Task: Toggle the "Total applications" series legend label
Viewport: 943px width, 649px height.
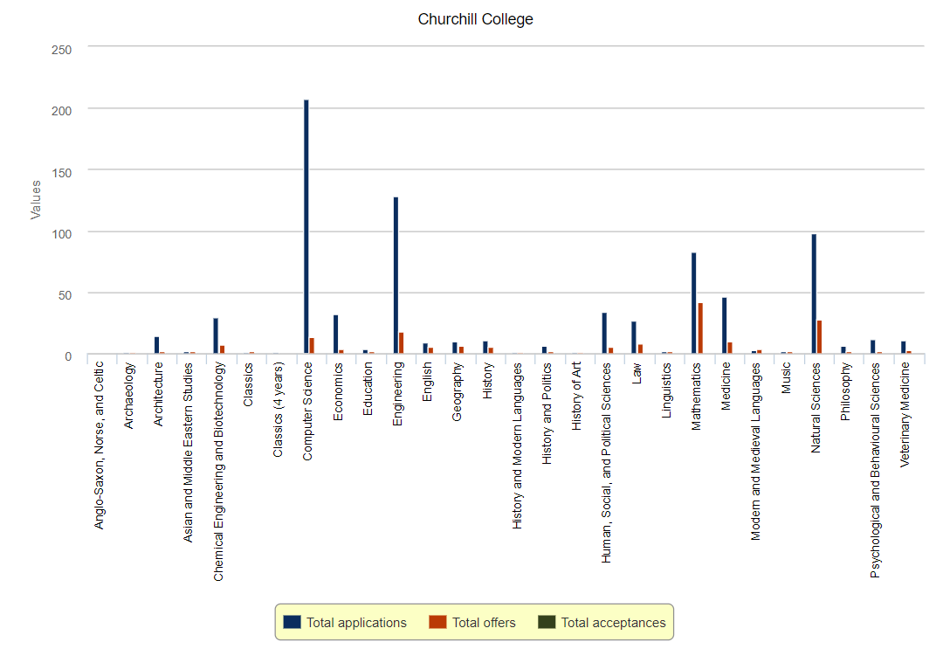Action: [356, 623]
